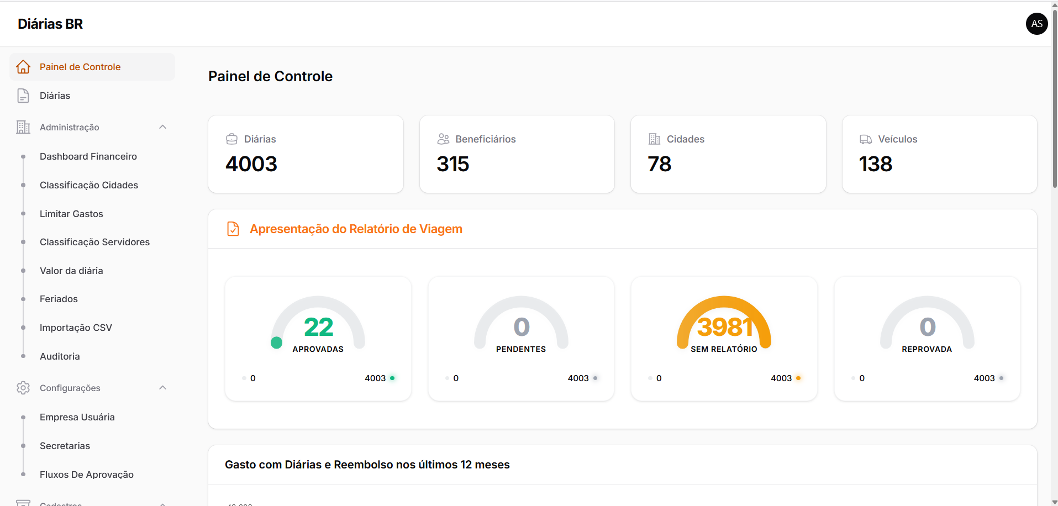Click the document icon next to Diárias menu

pos(23,96)
